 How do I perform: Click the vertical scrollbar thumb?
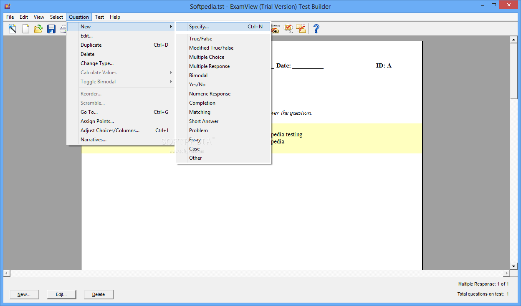[x=514, y=71]
